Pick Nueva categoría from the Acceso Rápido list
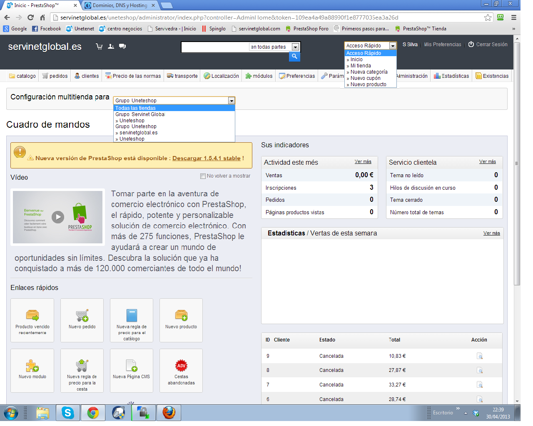Viewport: 533px width, 426px height. coord(371,72)
